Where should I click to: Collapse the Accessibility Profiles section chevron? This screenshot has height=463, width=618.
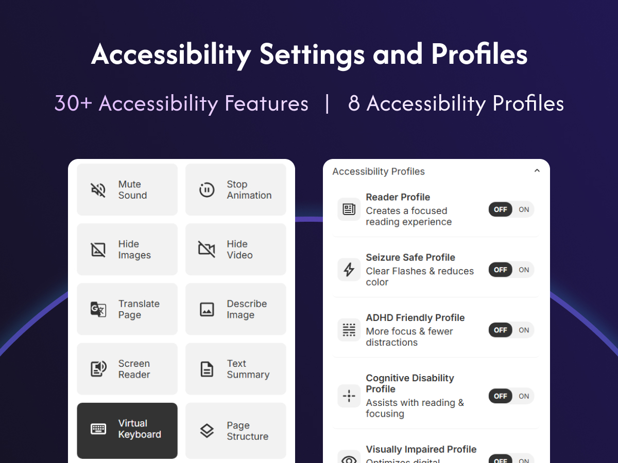(537, 171)
